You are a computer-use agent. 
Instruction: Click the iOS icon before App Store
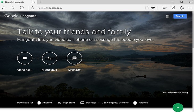click(x=59, y=103)
